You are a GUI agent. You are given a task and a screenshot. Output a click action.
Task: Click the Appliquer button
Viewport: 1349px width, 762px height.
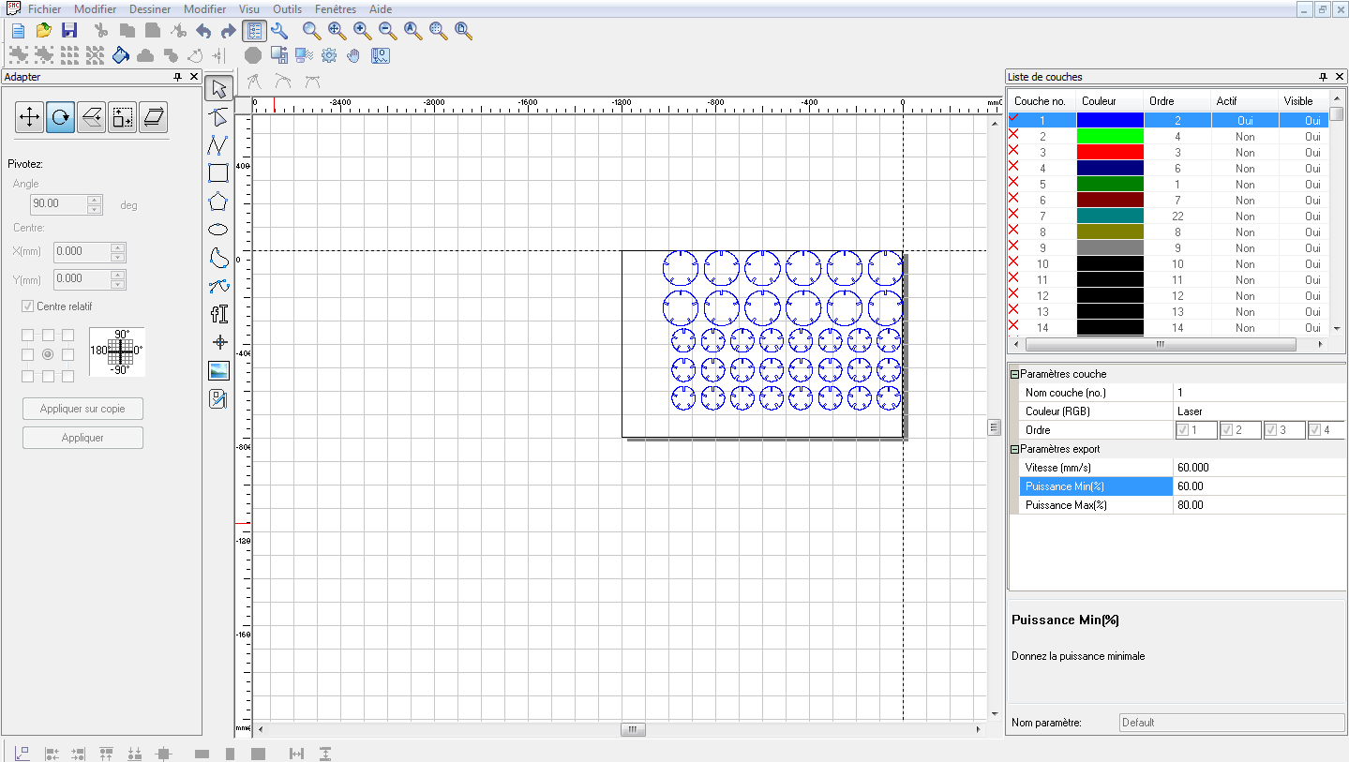click(82, 438)
